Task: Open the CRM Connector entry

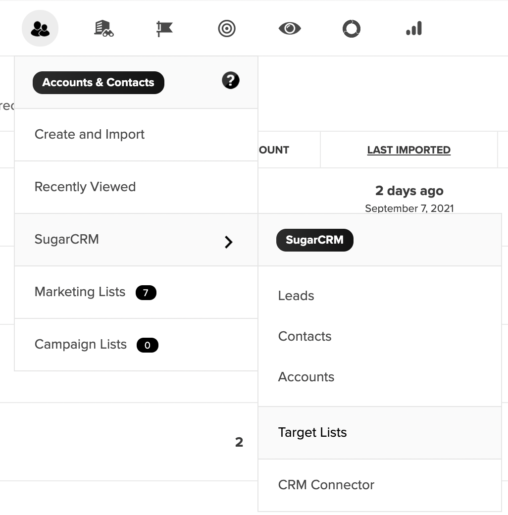Action: coord(326,485)
